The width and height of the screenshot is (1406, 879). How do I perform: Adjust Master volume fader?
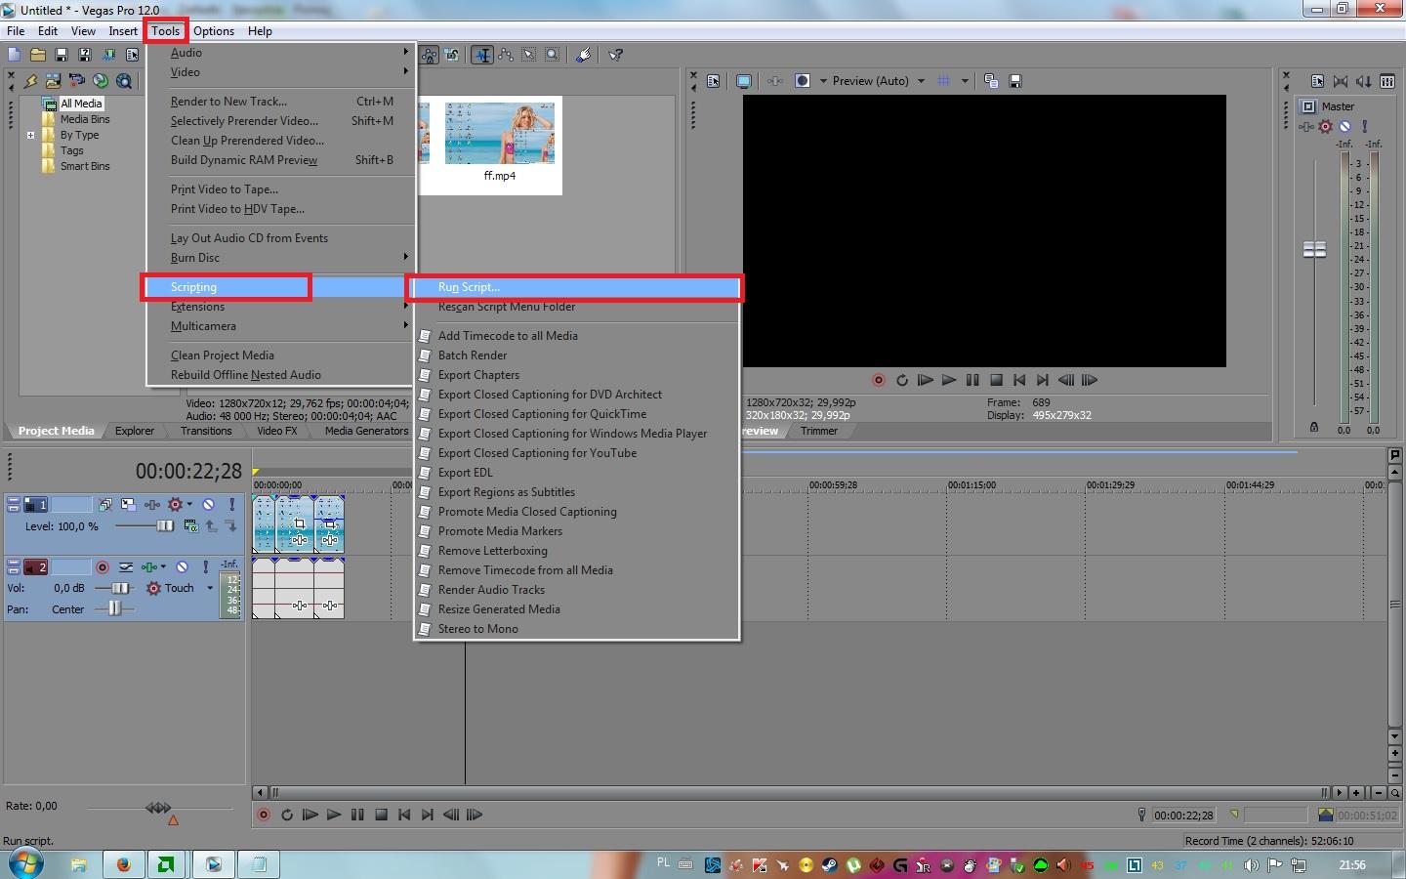point(1315,250)
